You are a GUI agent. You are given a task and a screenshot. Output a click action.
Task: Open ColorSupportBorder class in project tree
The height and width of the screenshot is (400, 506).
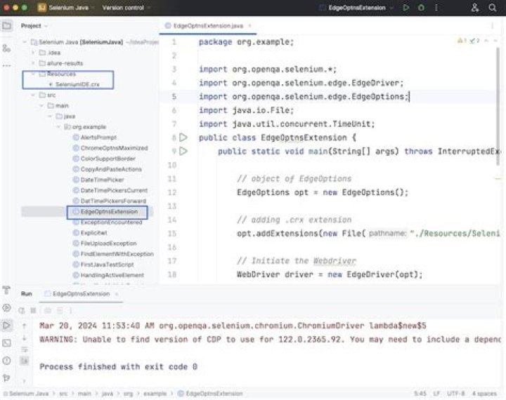pyautogui.click(x=108, y=159)
